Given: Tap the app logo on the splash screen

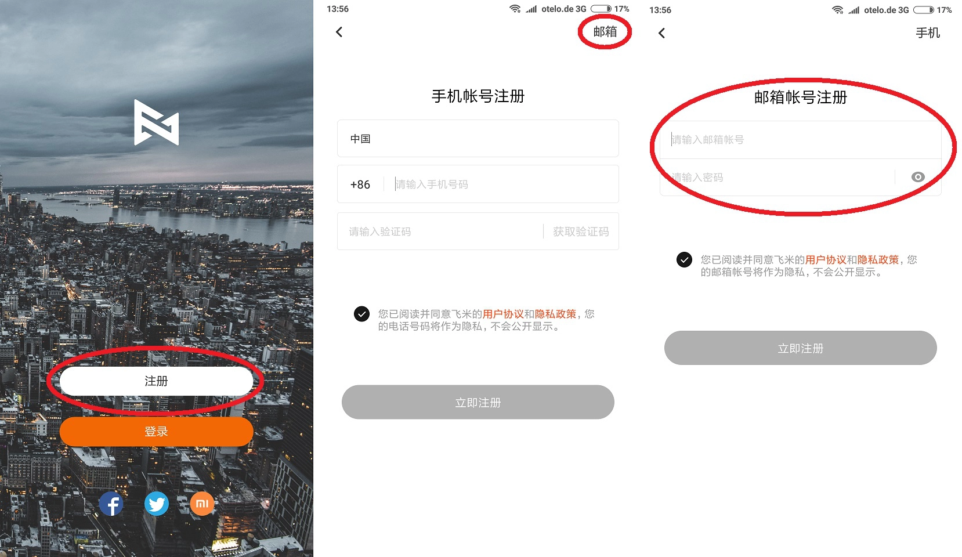Looking at the screenshot, I should (156, 122).
